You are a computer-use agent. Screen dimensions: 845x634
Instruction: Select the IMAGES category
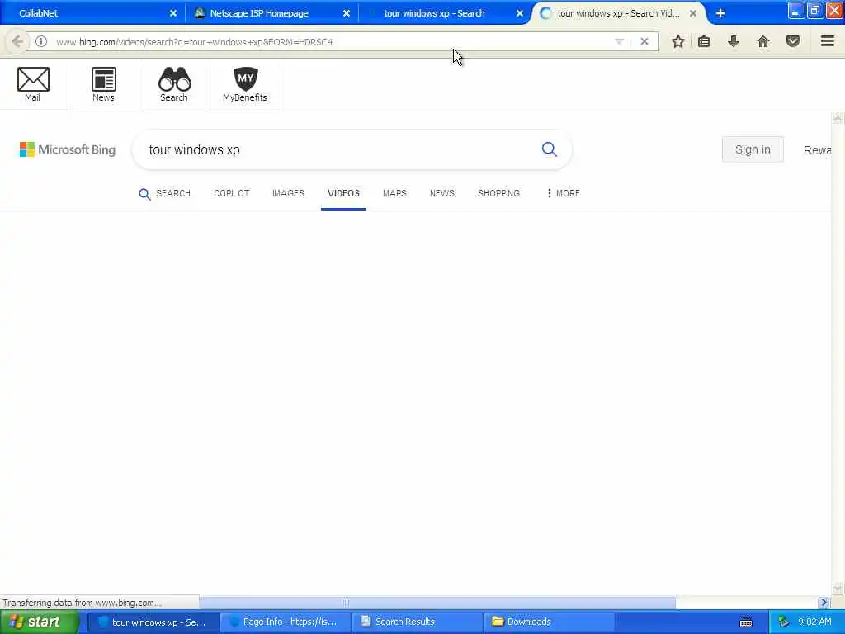click(288, 193)
